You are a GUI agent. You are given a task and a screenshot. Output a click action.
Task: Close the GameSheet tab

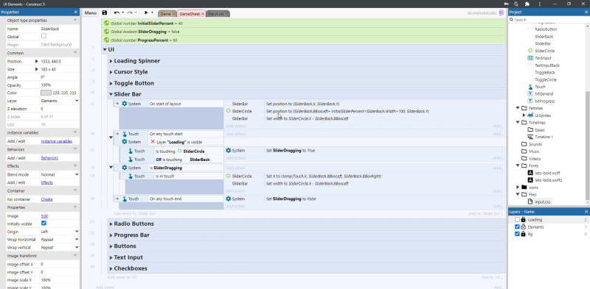[x=203, y=14]
